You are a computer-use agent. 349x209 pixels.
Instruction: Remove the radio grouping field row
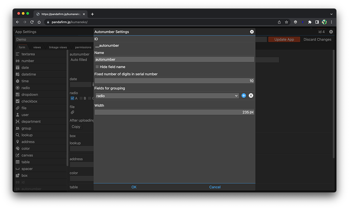tap(251, 96)
